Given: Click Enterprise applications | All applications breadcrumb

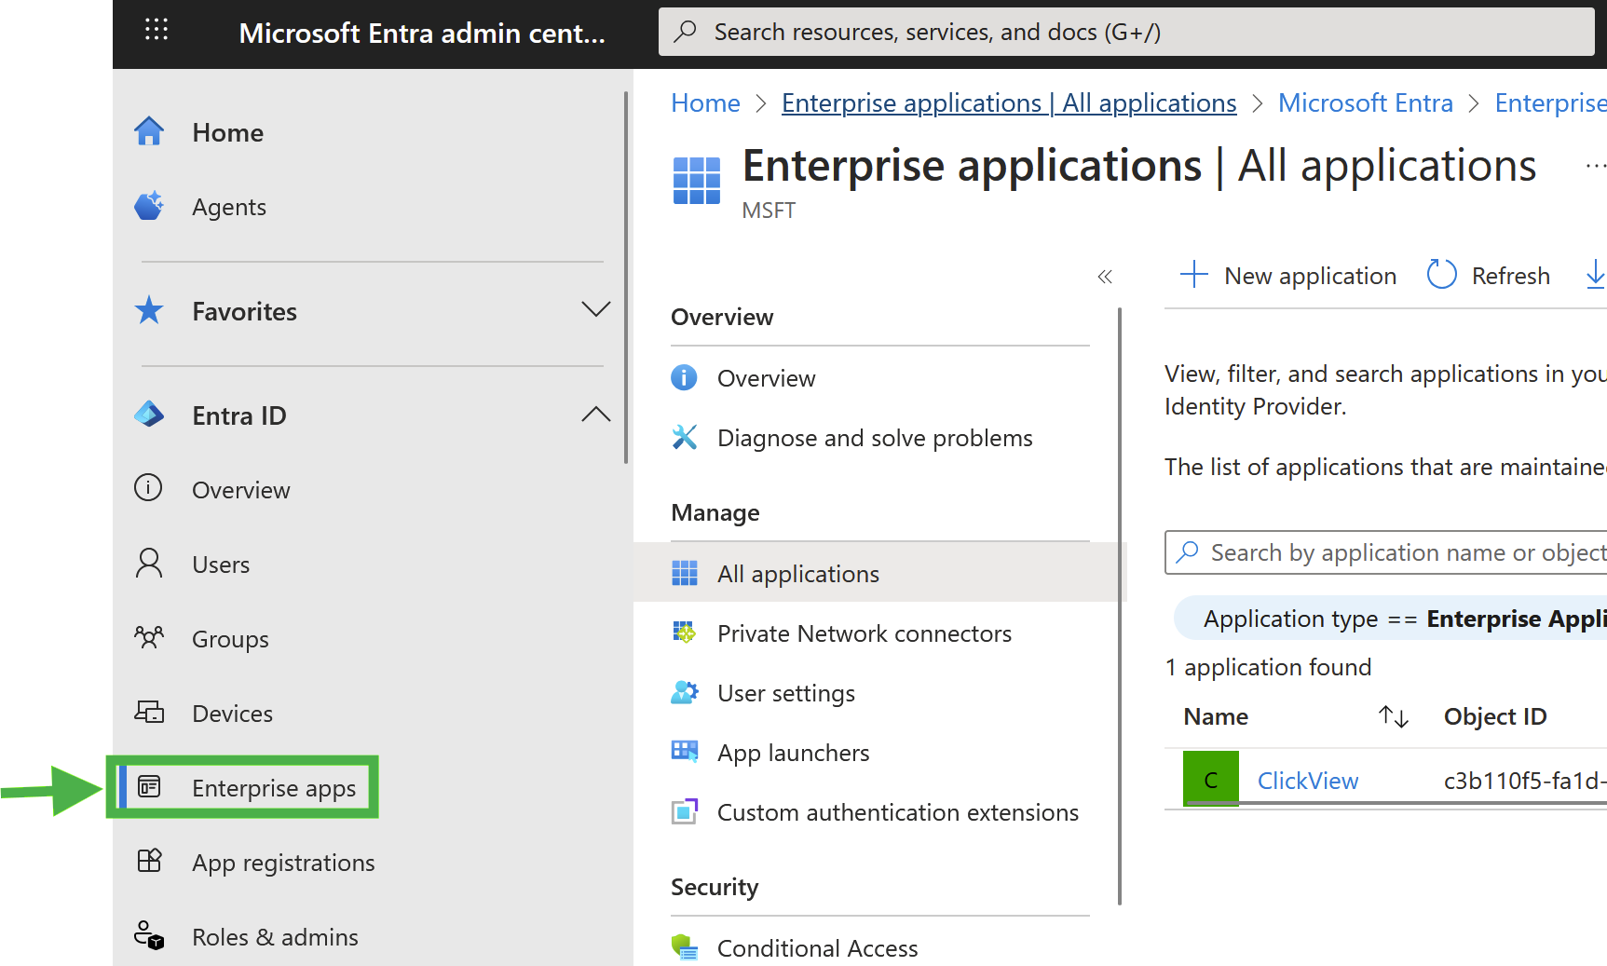Looking at the screenshot, I should coord(1009,102).
